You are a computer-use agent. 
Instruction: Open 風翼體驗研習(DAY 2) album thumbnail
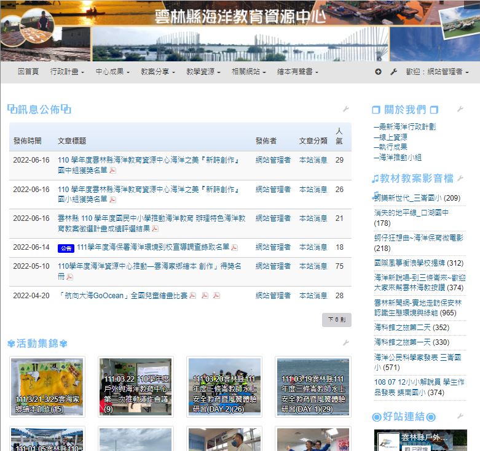pyautogui.click(x=224, y=387)
